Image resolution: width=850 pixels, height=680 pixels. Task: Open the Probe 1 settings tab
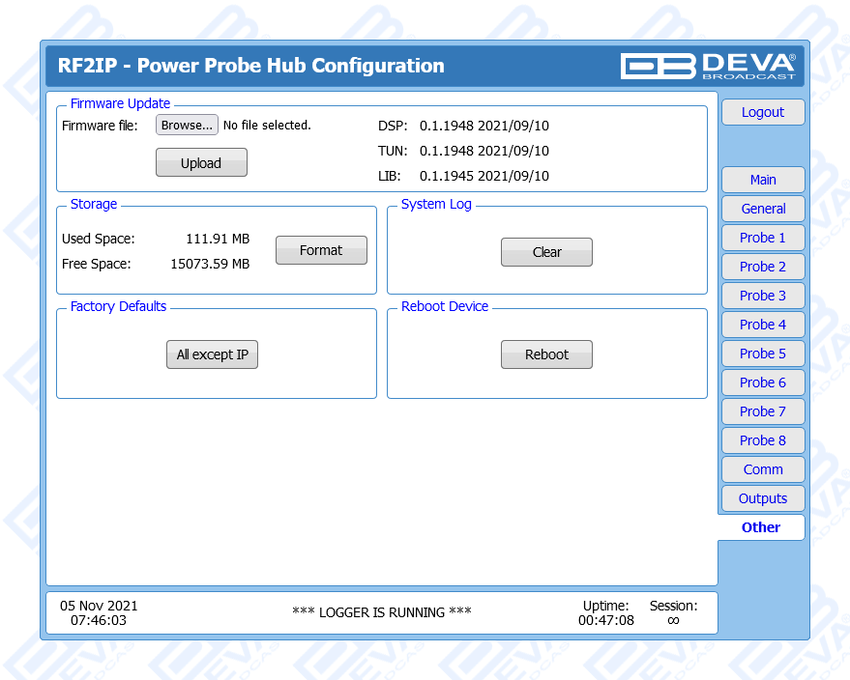(x=762, y=238)
